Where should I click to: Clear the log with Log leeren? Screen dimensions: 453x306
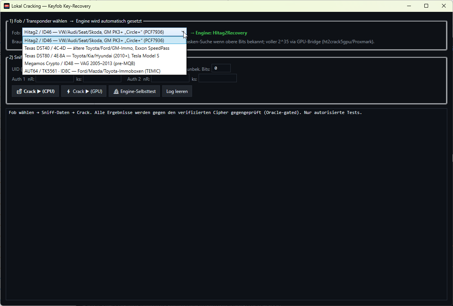pos(177,91)
